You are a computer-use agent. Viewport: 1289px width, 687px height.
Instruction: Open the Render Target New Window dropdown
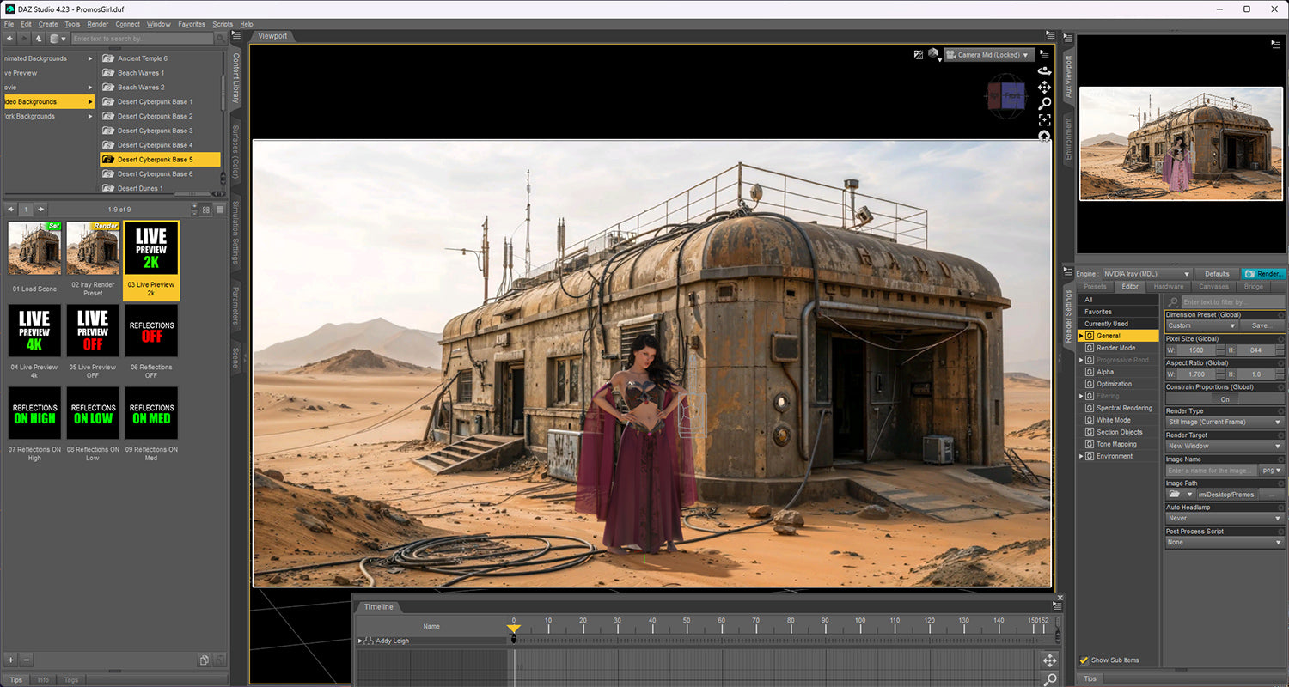(1225, 447)
